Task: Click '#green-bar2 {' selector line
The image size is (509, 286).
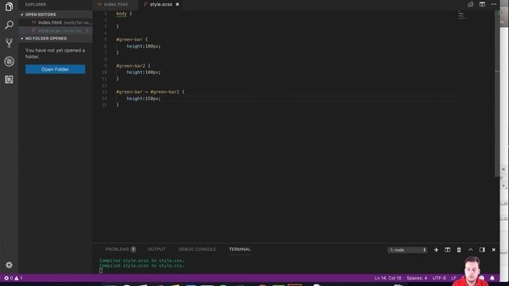Action: 134,65
